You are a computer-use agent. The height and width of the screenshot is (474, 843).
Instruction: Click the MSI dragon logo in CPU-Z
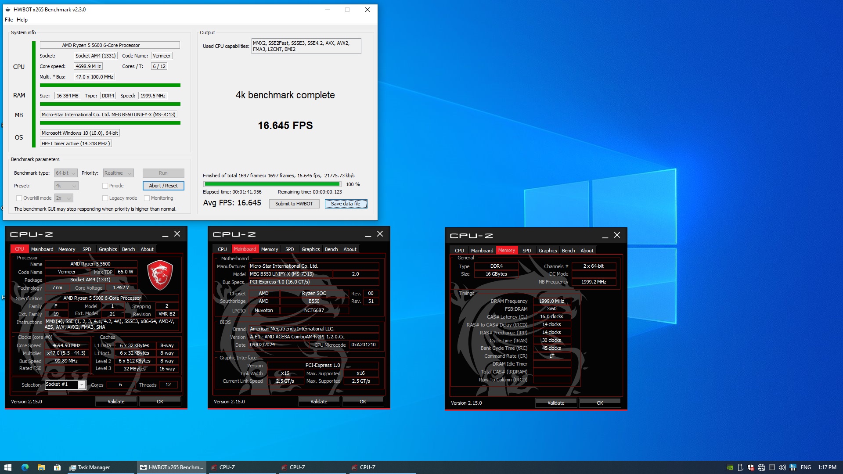160,275
